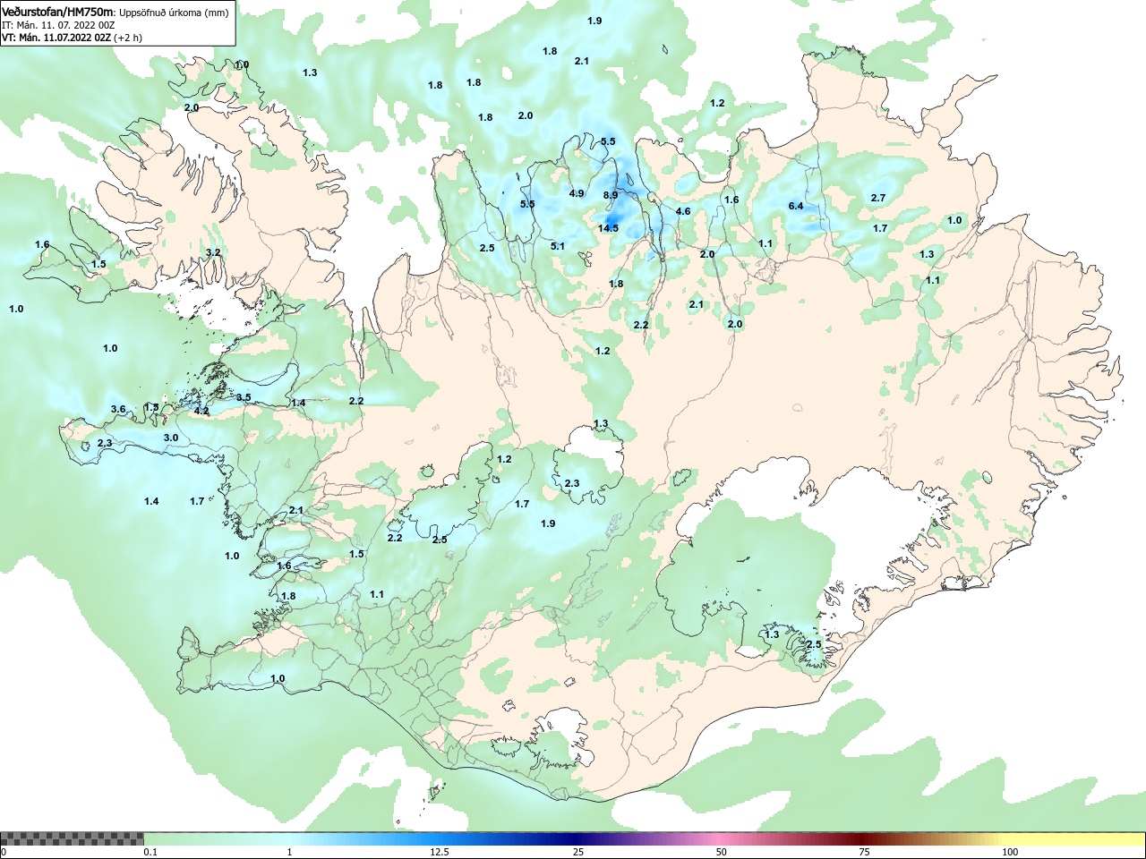Click the 12.5 label on the legend
Viewport: 1146px width, 859px height.
pyautogui.click(x=440, y=852)
